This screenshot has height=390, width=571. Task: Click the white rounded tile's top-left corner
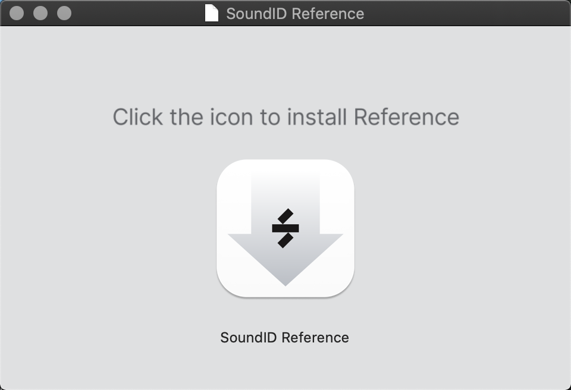click(227, 169)
